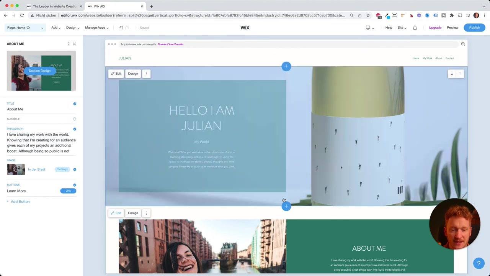Go to Home in site navigation
This screenshot has width=490, height=276.
click(x=416, y=58)
